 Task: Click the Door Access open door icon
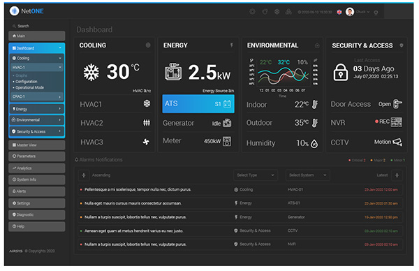(x=397, y=103)
